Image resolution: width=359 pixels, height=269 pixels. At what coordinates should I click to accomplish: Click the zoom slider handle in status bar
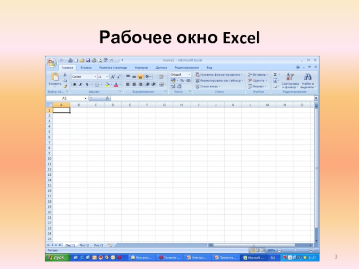[x=295, y=250]
